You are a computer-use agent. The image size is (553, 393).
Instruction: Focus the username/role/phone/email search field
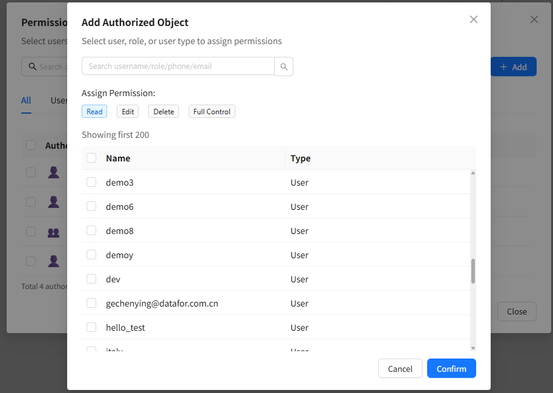(178, 66)
